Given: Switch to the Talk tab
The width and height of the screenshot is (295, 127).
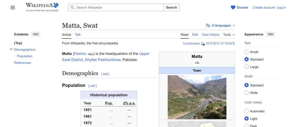Looking at the screenshot, I should pyautogui.click(x=78, y=34).
